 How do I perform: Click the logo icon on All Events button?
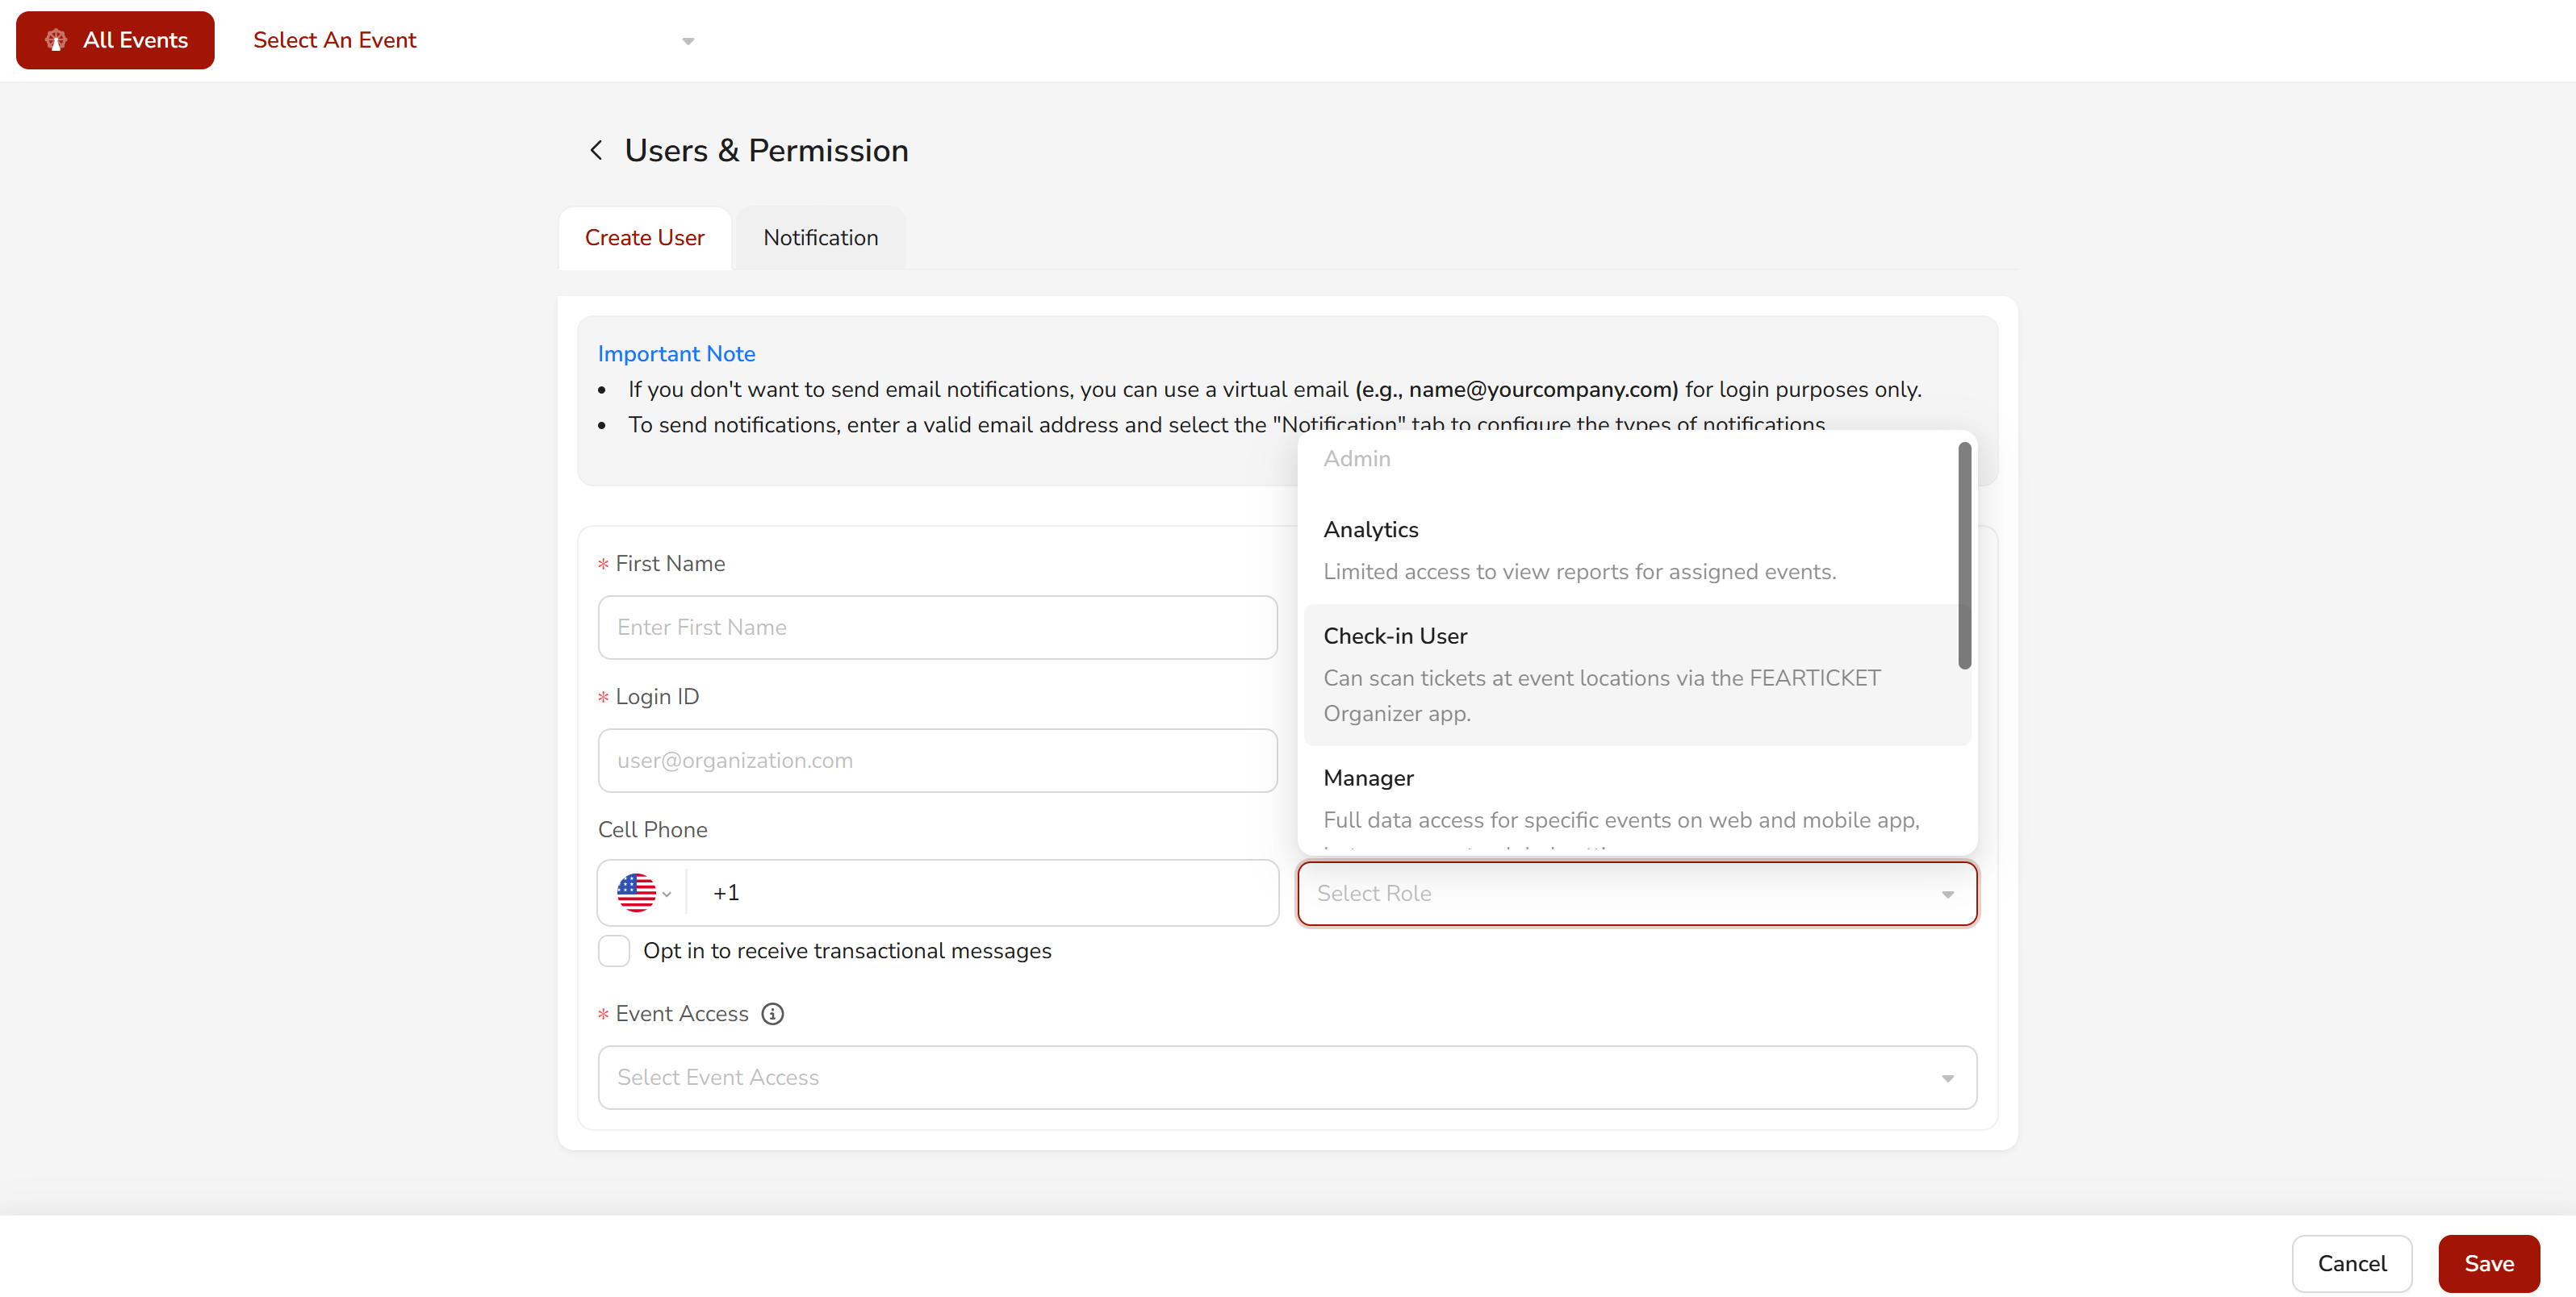(56, 40)
